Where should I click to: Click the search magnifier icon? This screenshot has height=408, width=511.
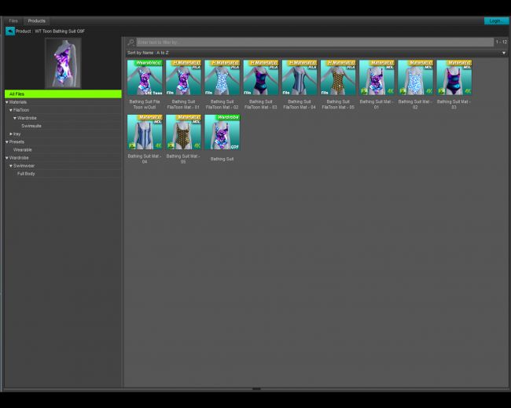[131, 42]
